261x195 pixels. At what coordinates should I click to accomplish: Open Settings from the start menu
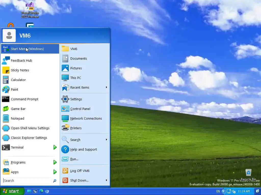(x=85, y=99)
